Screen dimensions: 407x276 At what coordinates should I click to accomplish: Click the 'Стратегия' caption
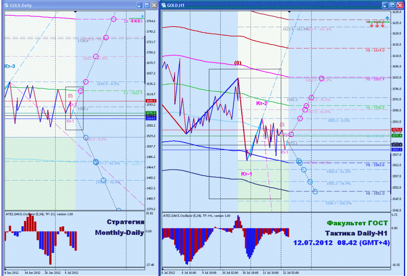pos(125,222)
